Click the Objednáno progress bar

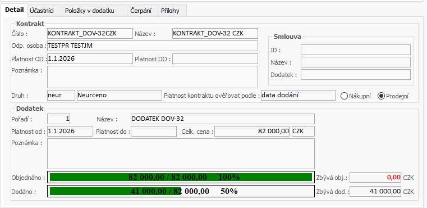[181, 177]
